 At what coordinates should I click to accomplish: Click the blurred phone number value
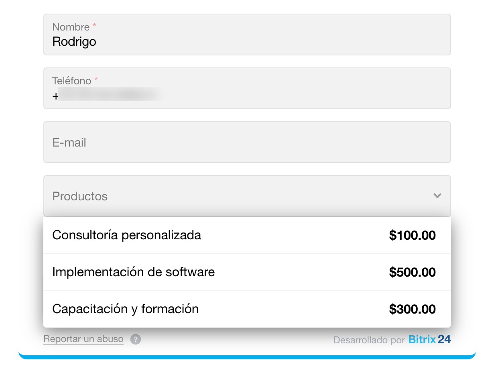tap(108, 96)
